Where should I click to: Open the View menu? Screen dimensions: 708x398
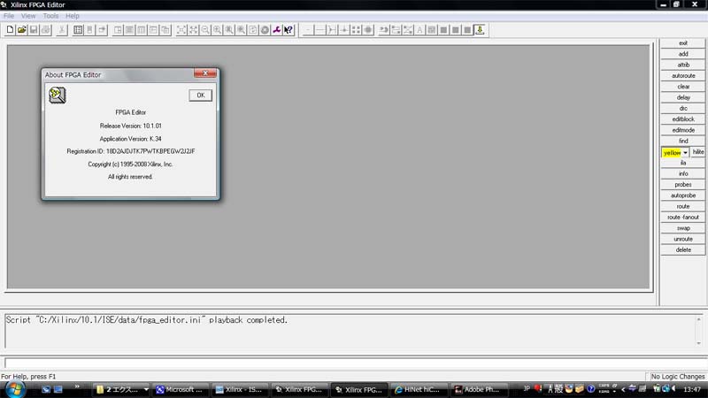(x=28, y=16)
